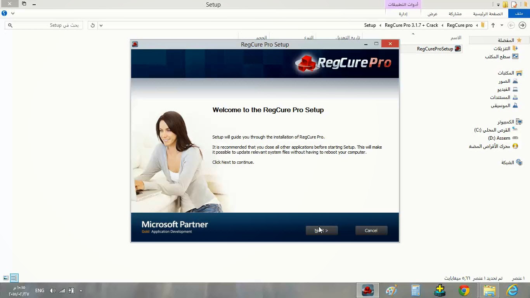Image resolution: width=530 pixels, height=298 pixels.
Task: Sort by the الاسم (Name) column header
Action: pos(456,38)
